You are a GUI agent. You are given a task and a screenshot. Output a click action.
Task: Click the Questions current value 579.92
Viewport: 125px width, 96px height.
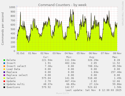(46, 87)
